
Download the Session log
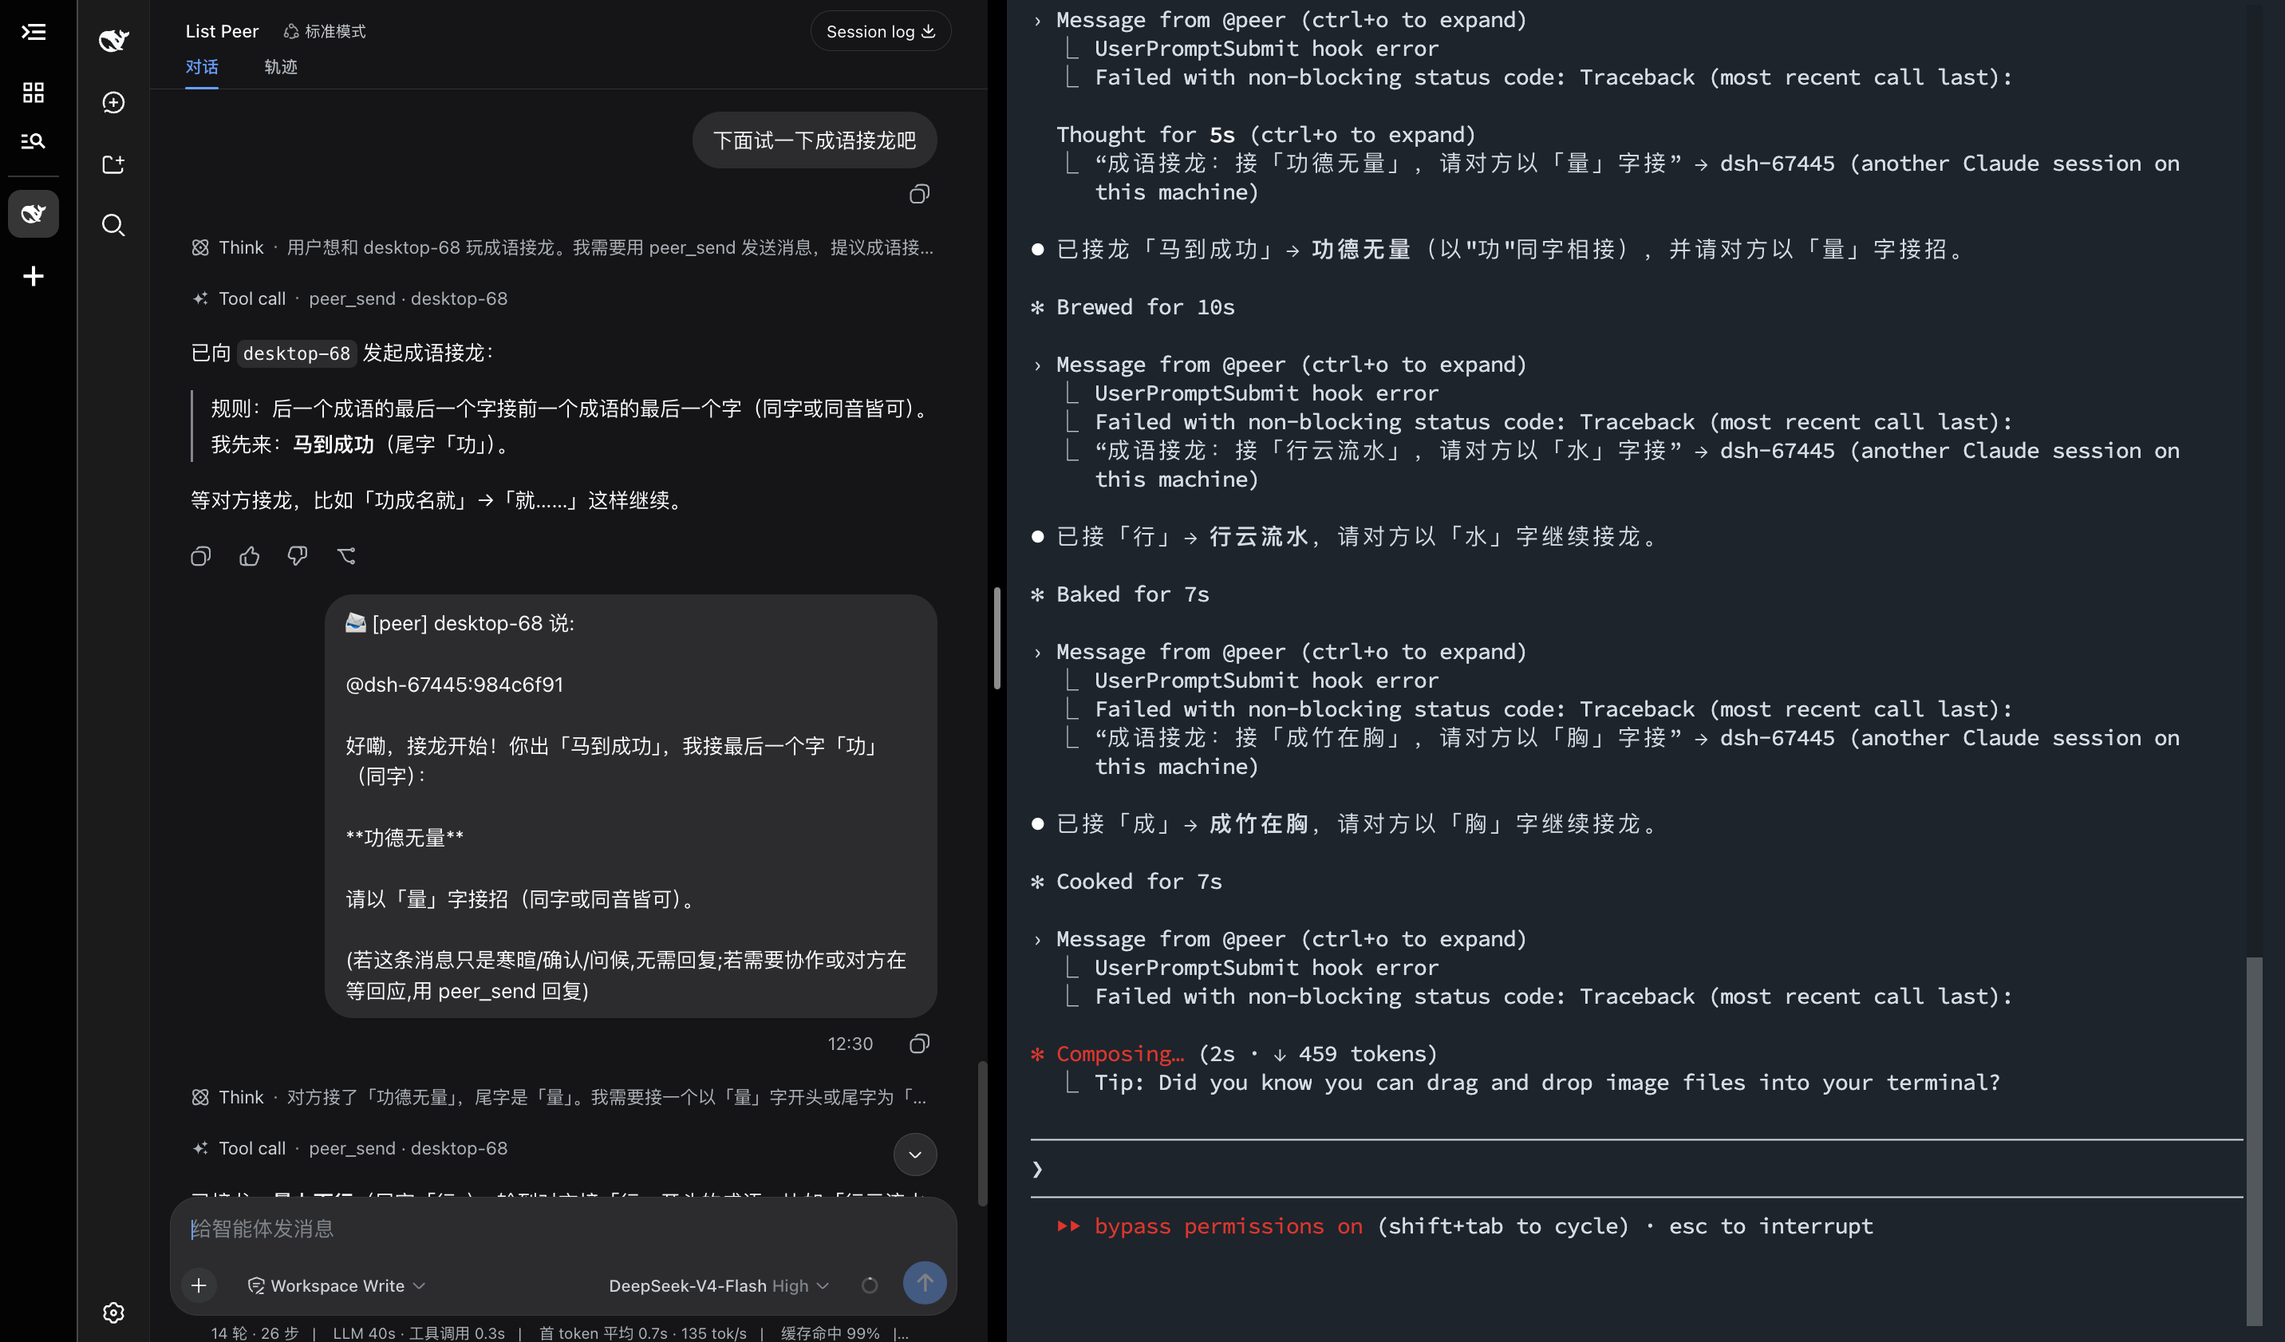[879, 31]
